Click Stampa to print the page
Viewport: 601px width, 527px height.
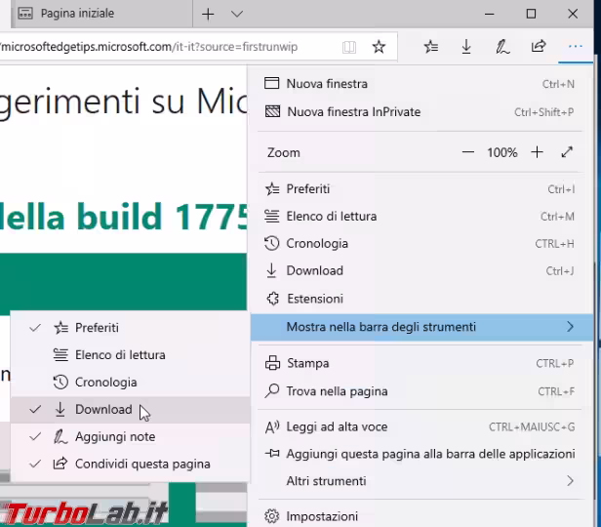click(x=307, y=363)
